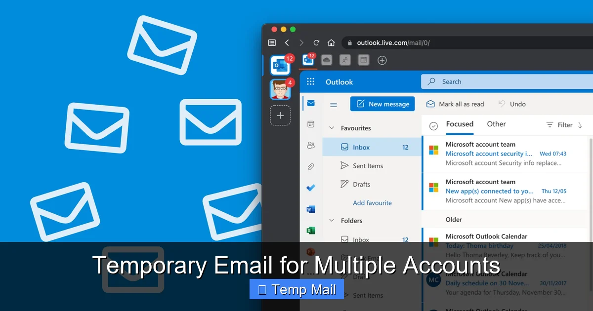Click the Undo button

[x=512, y=104]
